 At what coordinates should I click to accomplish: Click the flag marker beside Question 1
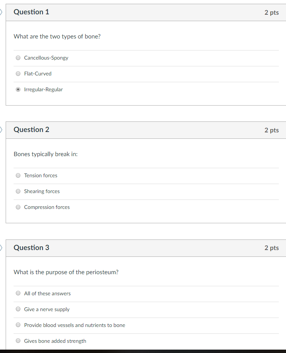1,12
